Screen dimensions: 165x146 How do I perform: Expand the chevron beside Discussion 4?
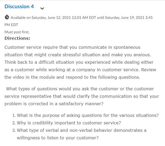click(42, 9)
